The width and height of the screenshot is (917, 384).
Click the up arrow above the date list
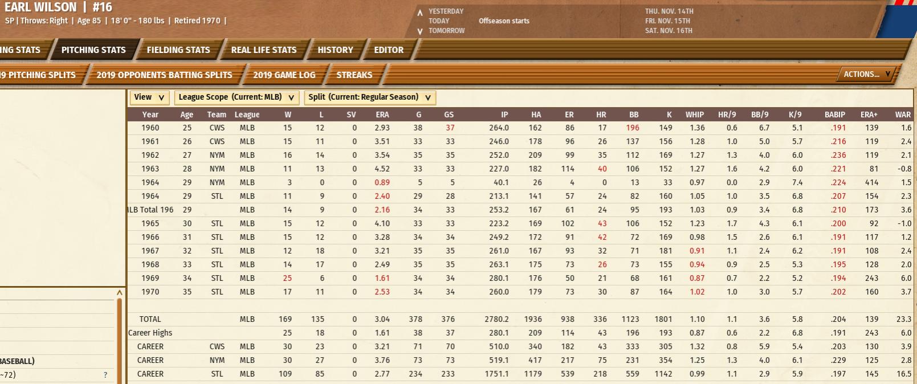coord(420,12)
